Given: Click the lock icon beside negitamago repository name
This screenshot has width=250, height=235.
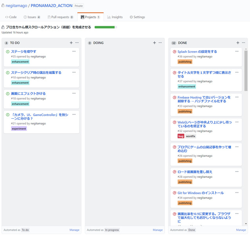Looking at the screenshot, I should (x=3, y=5).
